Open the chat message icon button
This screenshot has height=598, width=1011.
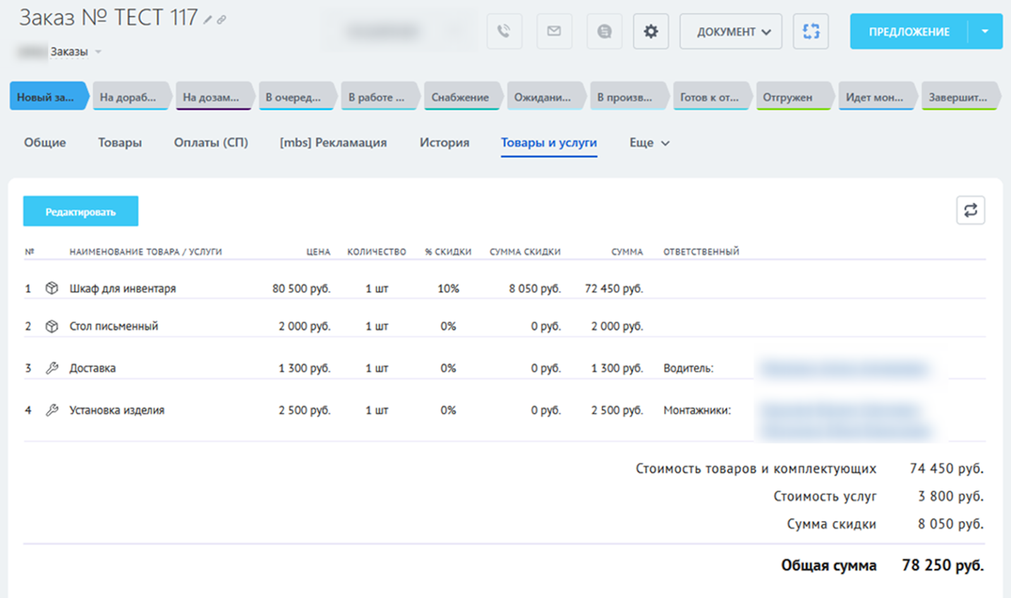(x=605, y=31)
